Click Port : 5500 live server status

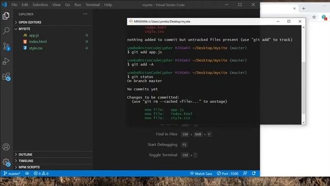pyautogui.click(x=227, y=174)
